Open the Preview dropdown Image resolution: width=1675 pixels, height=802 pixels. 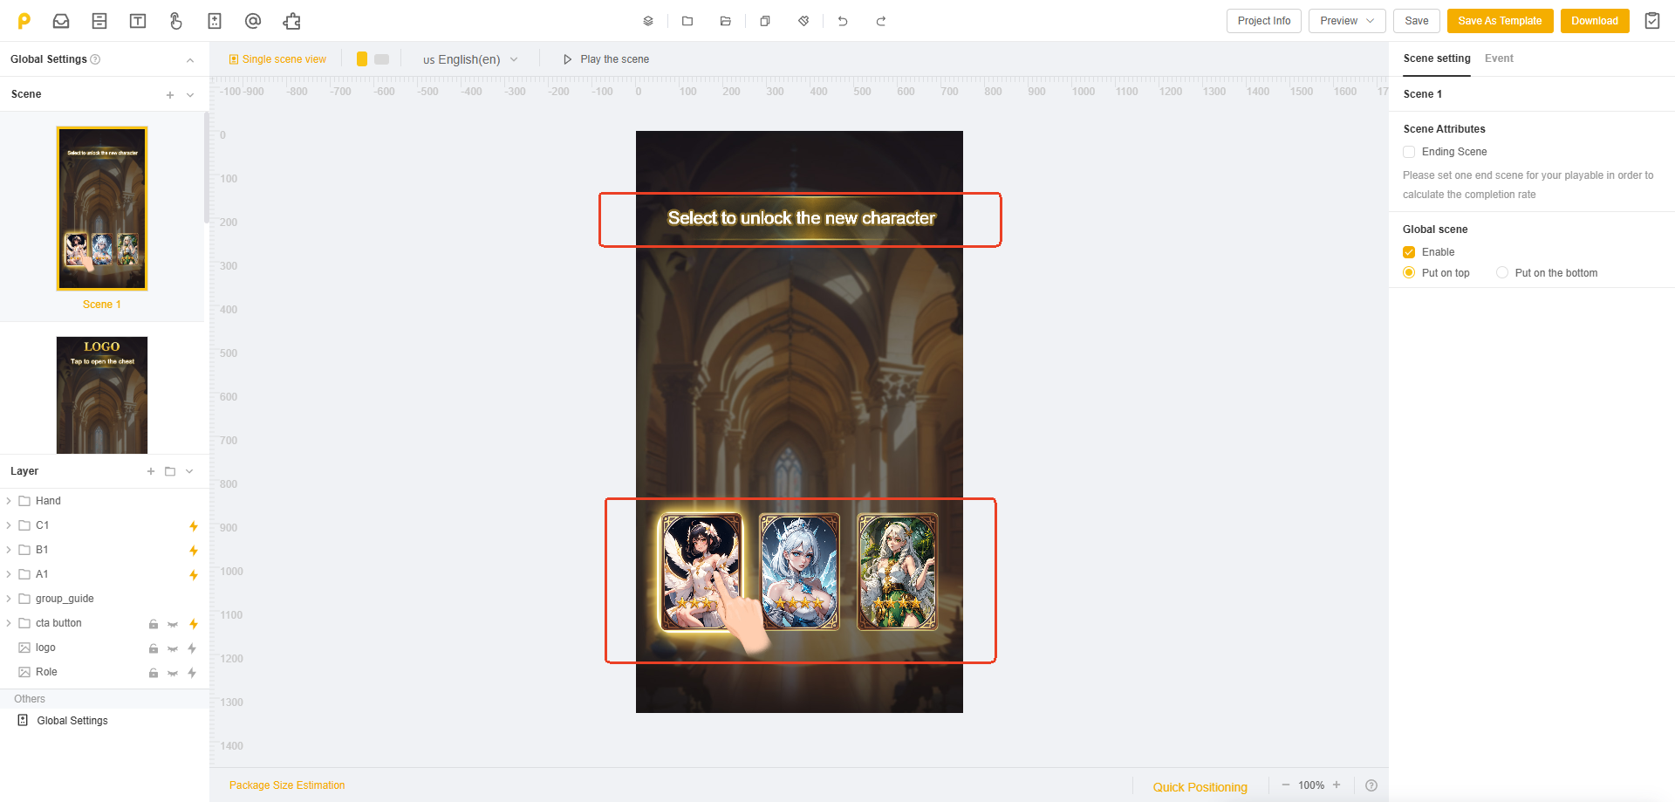[1347, 21]
